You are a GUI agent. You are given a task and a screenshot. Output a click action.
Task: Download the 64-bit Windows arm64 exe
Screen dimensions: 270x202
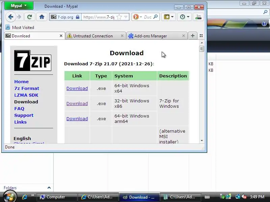coord(77,119)
